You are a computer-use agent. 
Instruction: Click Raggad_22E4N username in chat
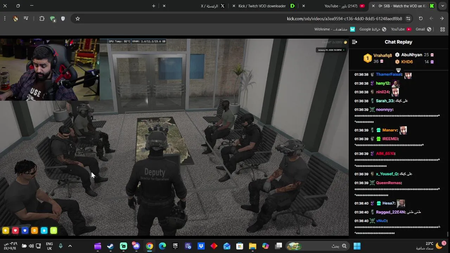(x=391, y=212)
